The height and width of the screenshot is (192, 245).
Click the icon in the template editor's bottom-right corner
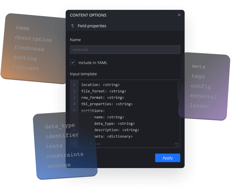coord(177,145)
